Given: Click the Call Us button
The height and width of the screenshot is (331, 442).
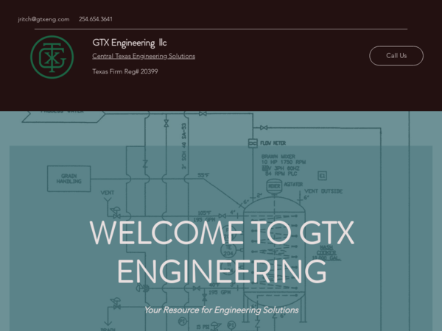Looking at the screenshot, I should click(x=396, y=56).
